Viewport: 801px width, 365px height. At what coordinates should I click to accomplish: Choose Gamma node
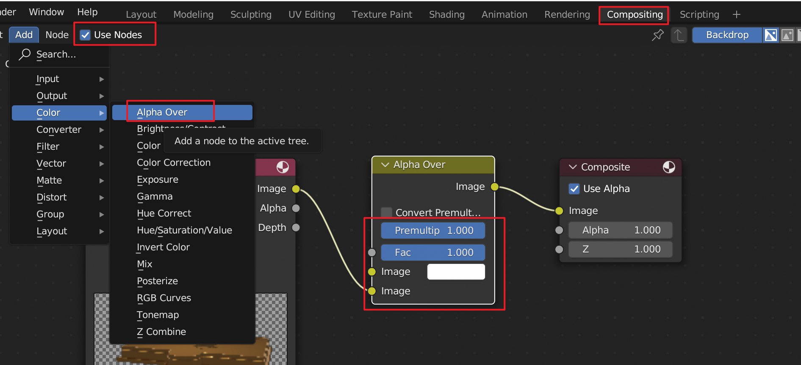(x=182, y=197)
